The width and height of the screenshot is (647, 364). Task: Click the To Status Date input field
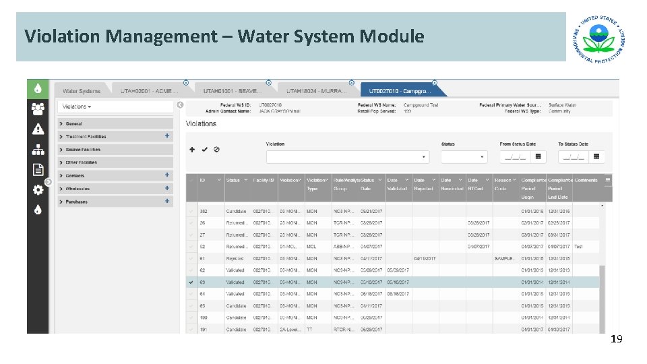[x=574, y=157]
